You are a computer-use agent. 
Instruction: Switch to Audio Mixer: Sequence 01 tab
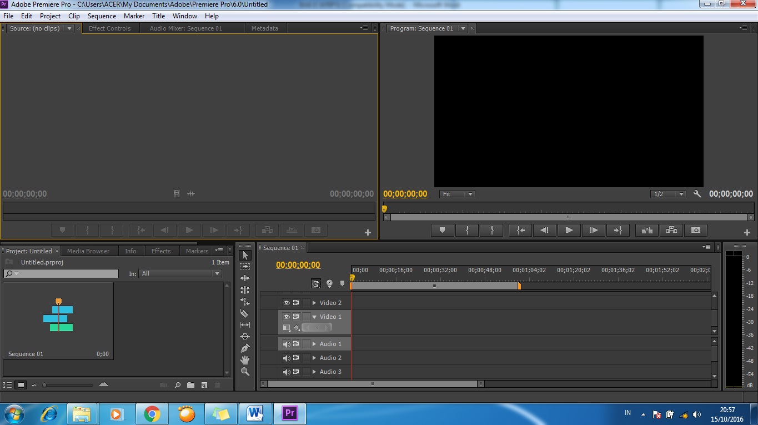[185, 28]
